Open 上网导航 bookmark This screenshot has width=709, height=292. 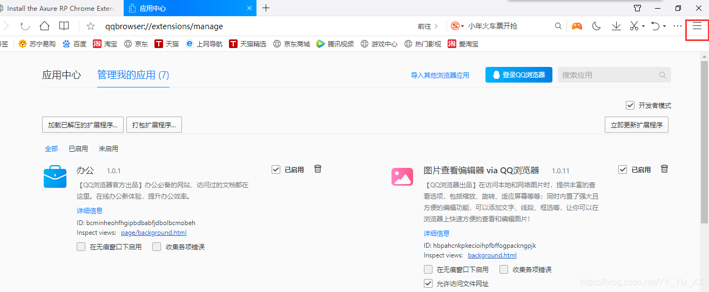pyautogui.click(x=204, y=44)
